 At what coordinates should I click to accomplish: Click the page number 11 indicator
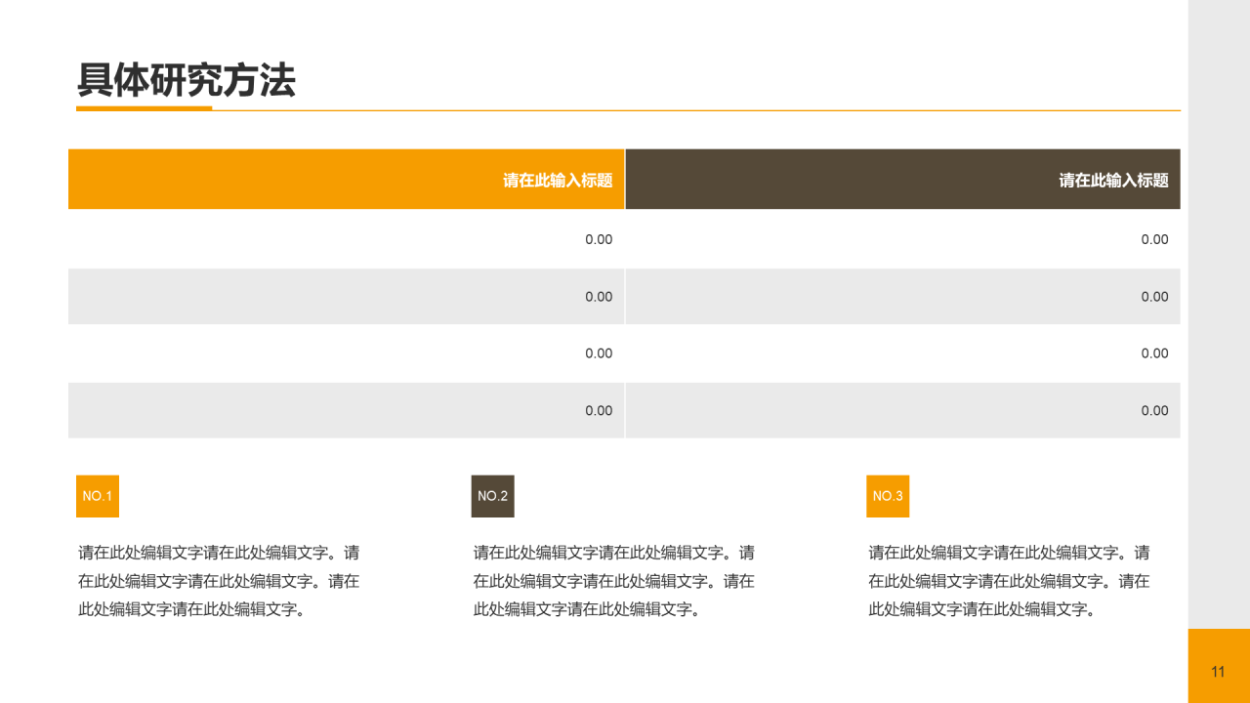1219,671
